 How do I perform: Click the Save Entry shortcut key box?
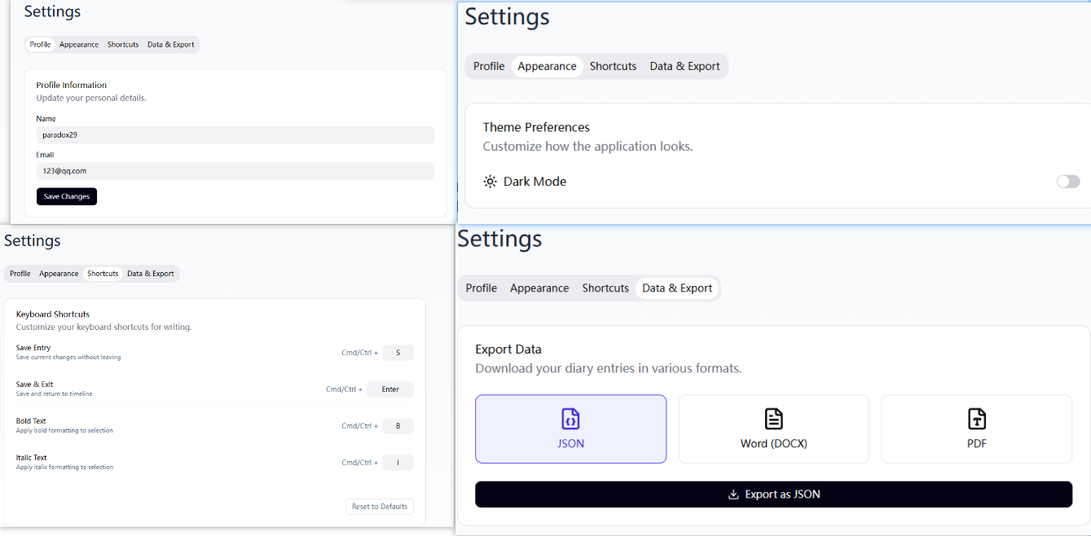click(x=398, y=353)
